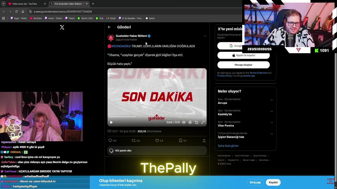Open more options menu on the post
This screenshot has width=337, height=189.
[x=205, y=36]
